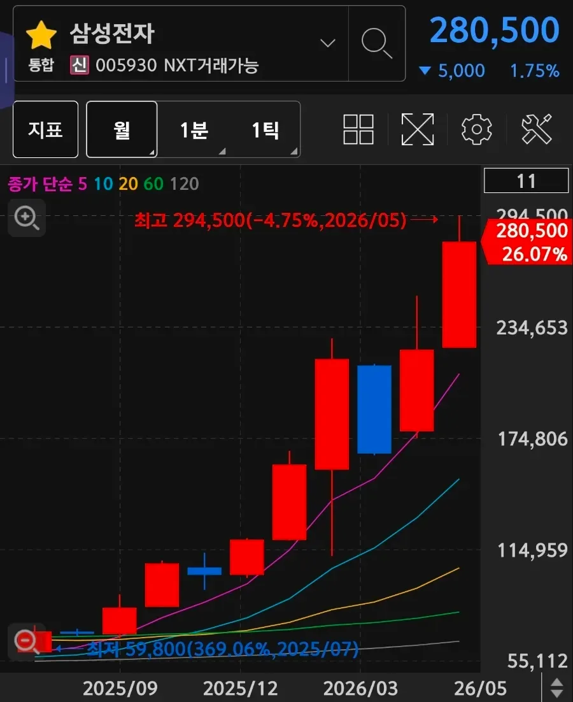Click the 지표 indicators button

[46, 129]
